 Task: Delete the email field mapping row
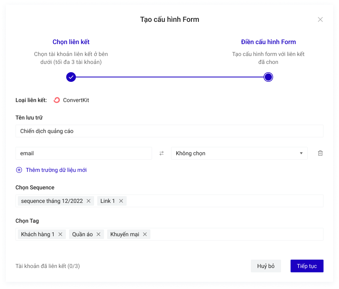tap(320, 153)
